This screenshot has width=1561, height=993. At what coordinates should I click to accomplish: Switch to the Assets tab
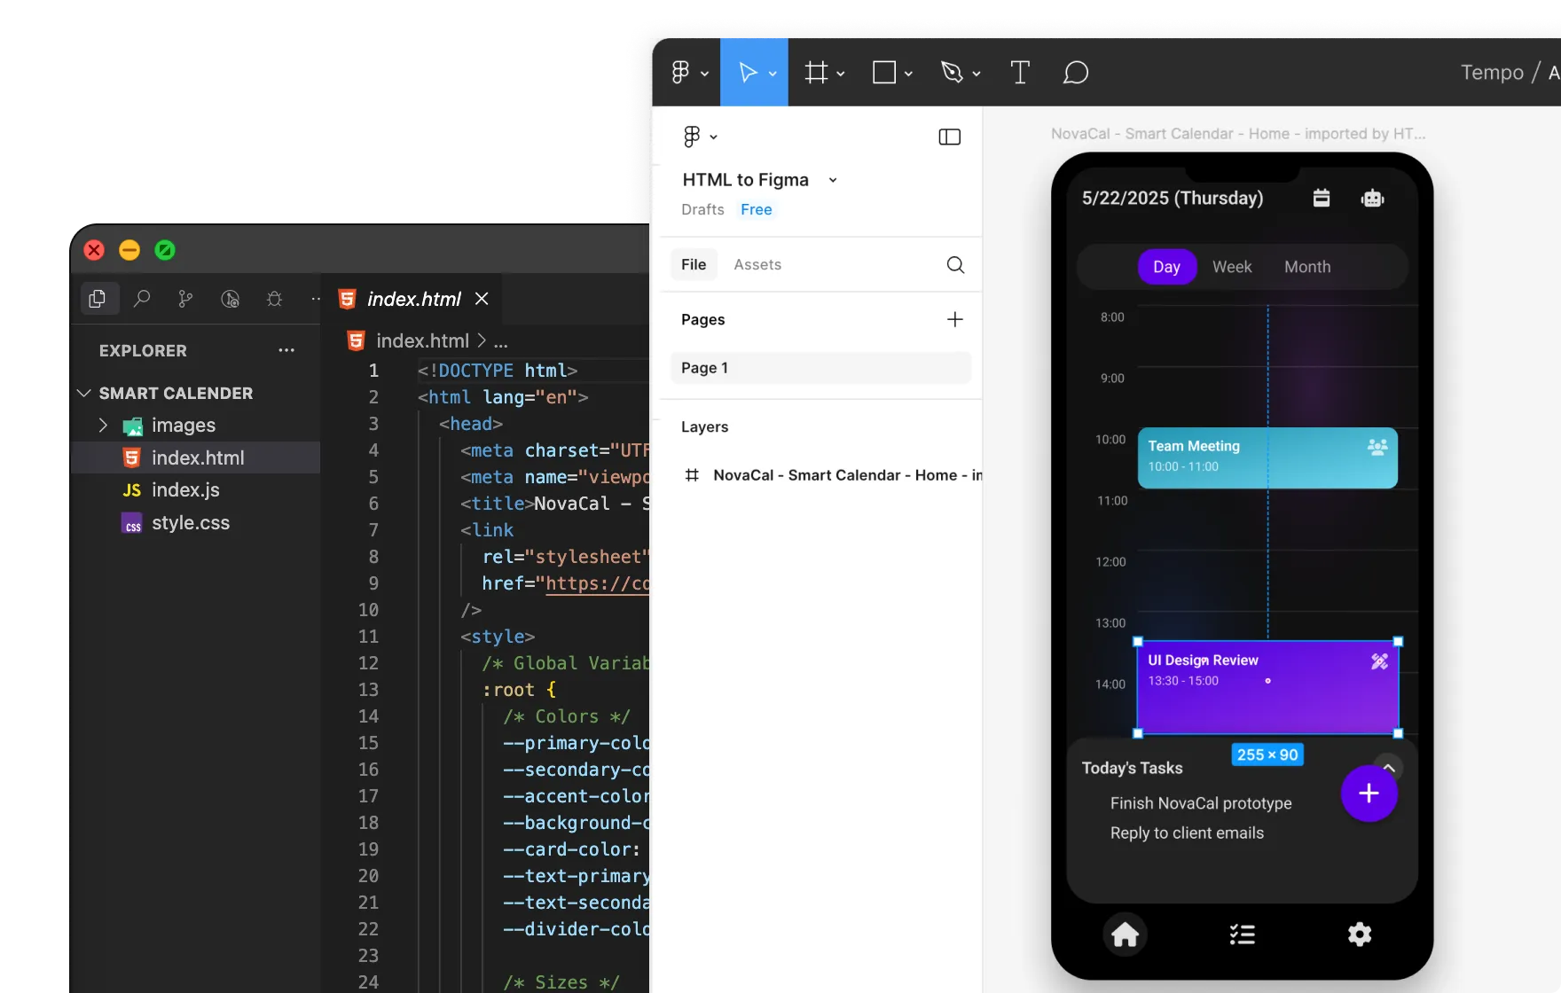point(757,264)
